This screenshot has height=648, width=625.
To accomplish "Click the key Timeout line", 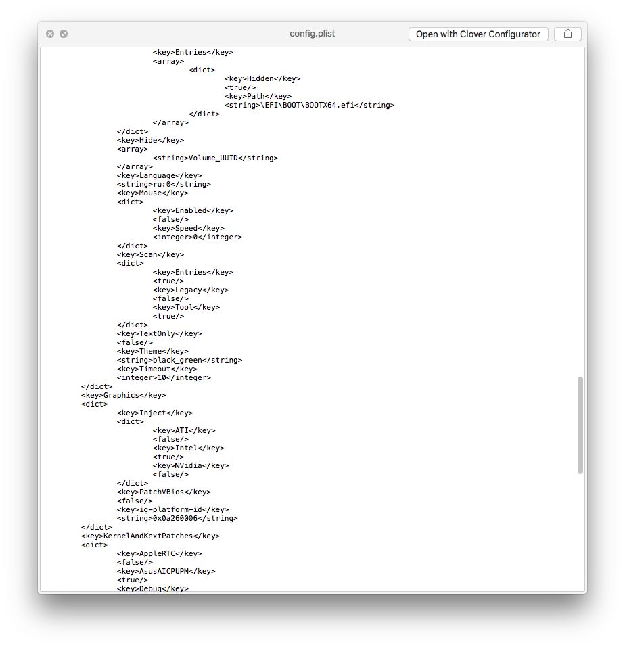I will click(157, 369).
